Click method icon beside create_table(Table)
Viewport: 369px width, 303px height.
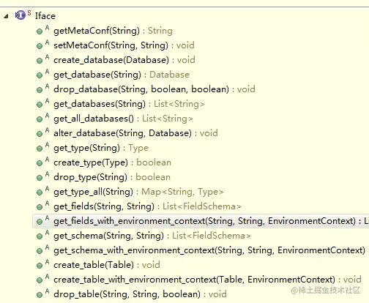(x=40, y=266)
